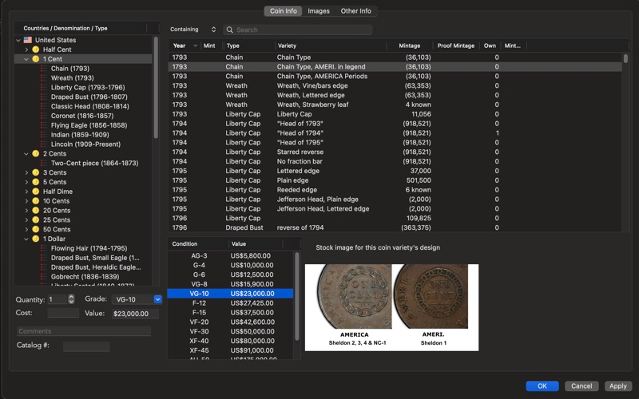Click type icon beside Chain (1793)

tap(44, 69)
